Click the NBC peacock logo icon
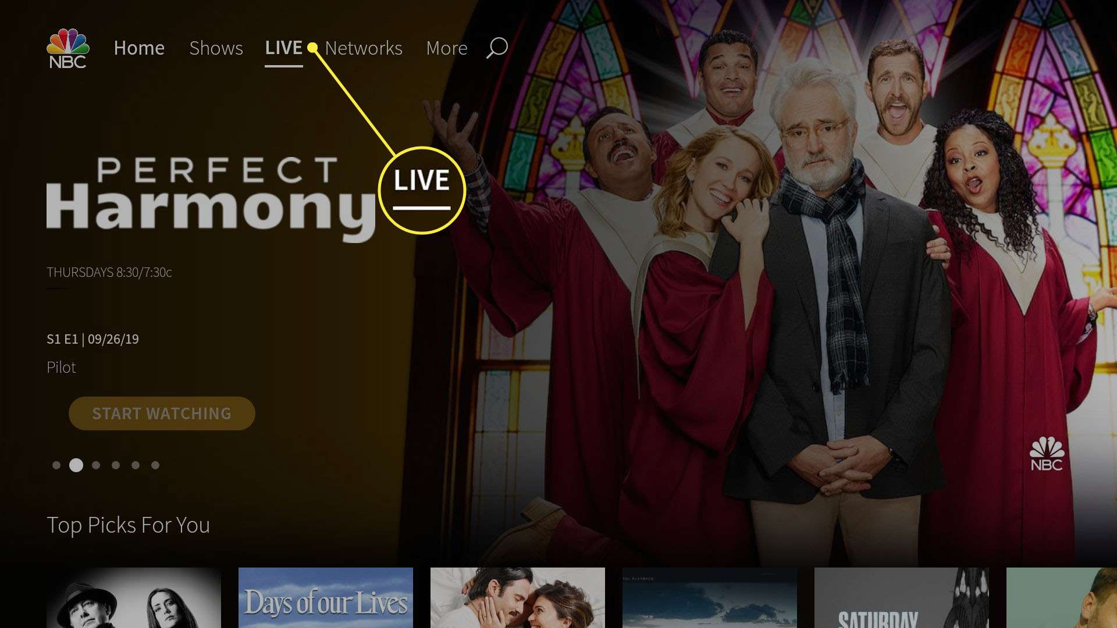 click(x=67, y=48)
